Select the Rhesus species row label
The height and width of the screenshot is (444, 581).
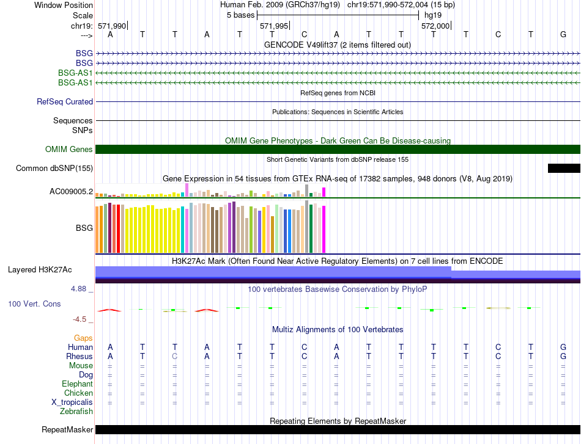coord(80,356)
